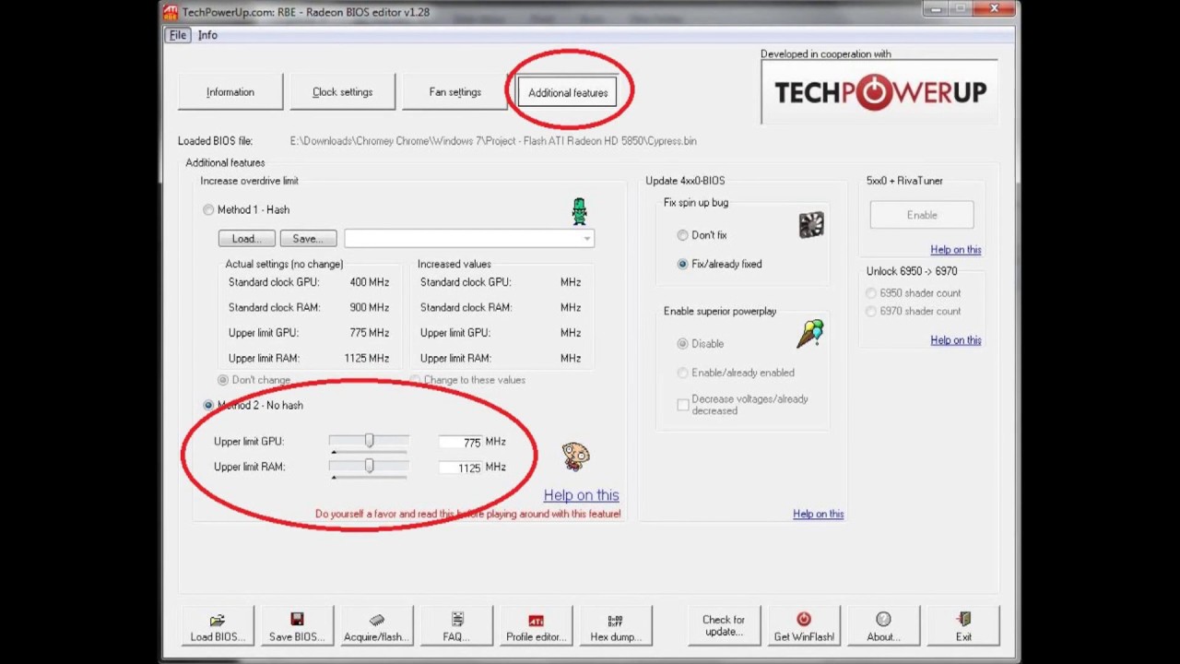This screenshot has height=664, width=1180.
Task: Select the Additional features tab
Action: point(568,93)
